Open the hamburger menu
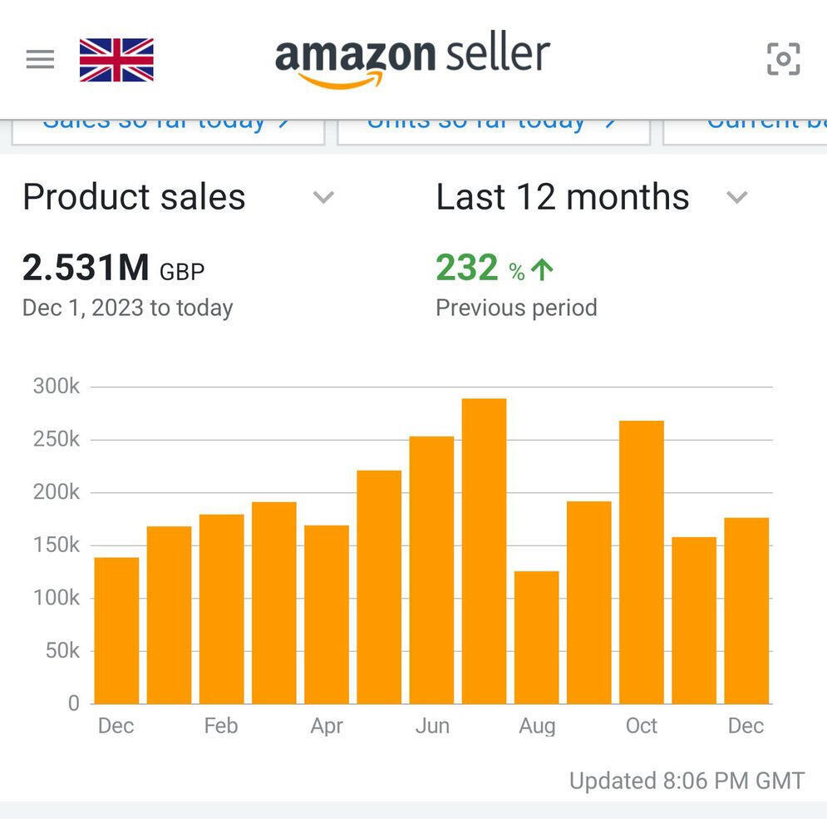The image size is (827, 819). tap(40, 59)
